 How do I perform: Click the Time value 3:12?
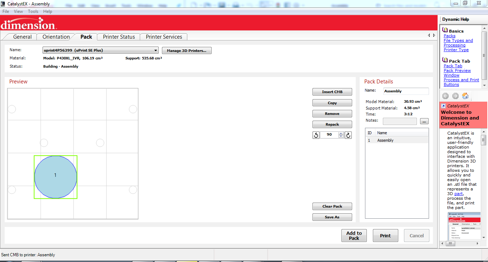[x=408, y=114]
